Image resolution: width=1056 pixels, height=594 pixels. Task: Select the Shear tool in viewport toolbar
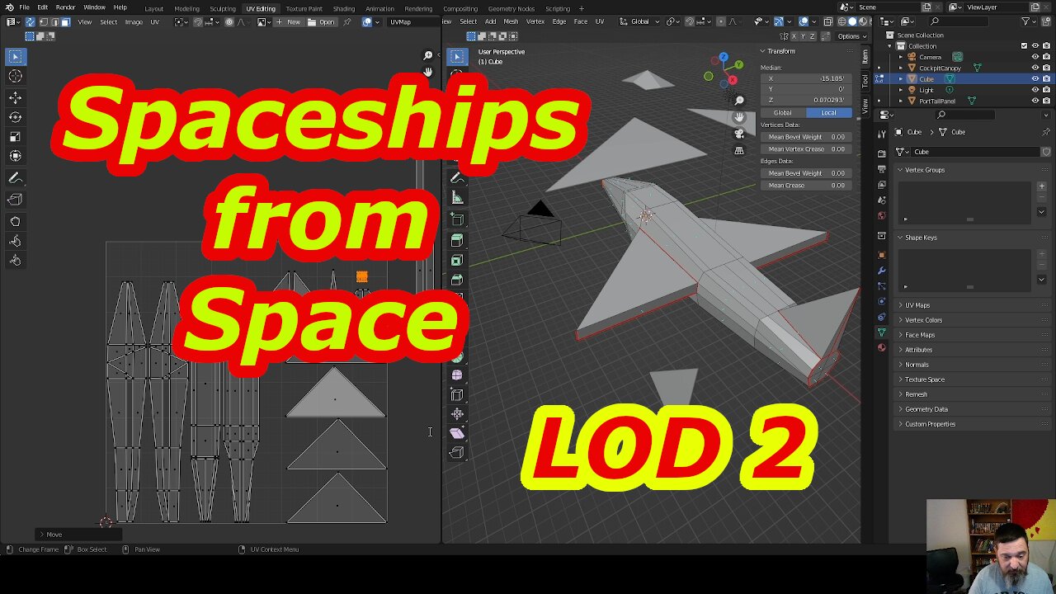pos(457,433)
